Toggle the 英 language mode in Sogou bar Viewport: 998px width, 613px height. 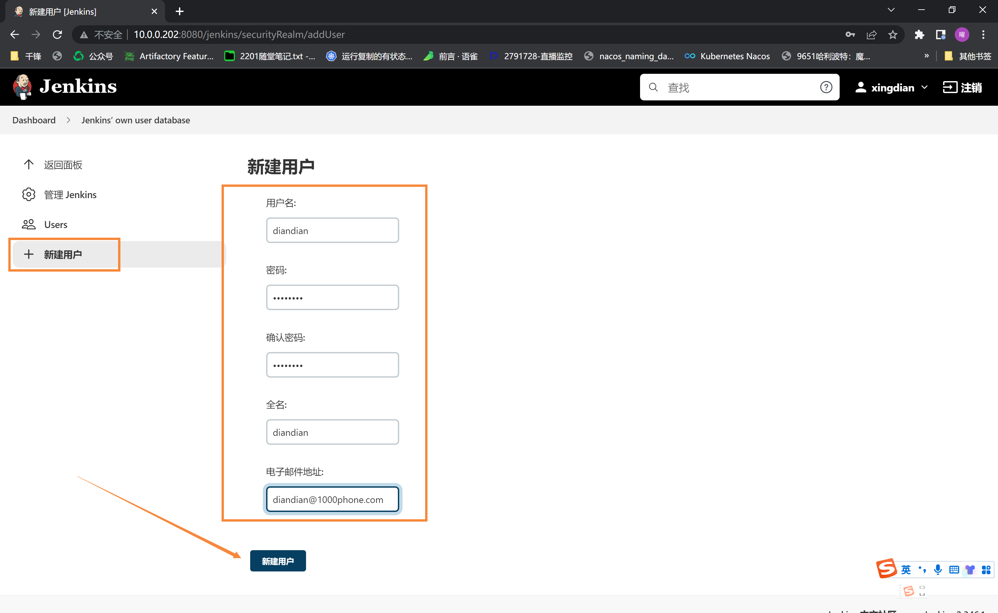pos(906,570)
